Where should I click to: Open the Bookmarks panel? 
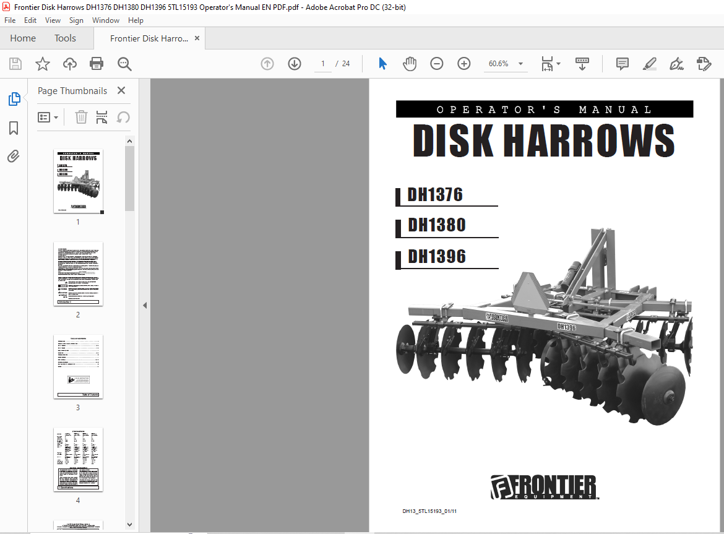(14, 128)
